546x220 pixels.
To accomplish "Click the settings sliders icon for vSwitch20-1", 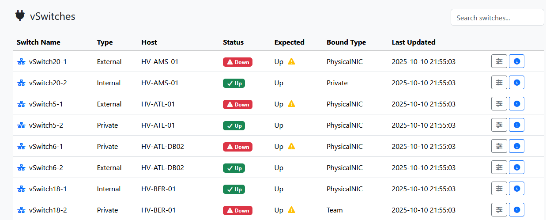I will 499,61.
